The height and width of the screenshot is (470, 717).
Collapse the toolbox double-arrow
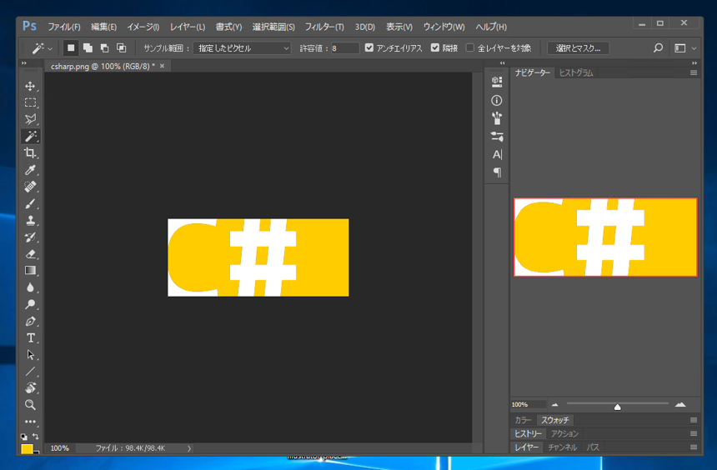click(x=24, y=63)
